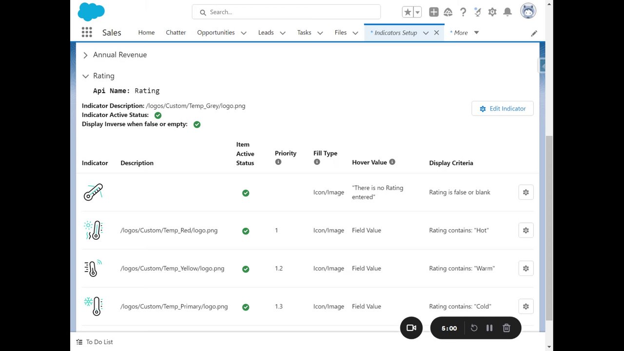The image size is (624, 351).
Task: Pause the screen recording
Action: click(x=489, y=328)
